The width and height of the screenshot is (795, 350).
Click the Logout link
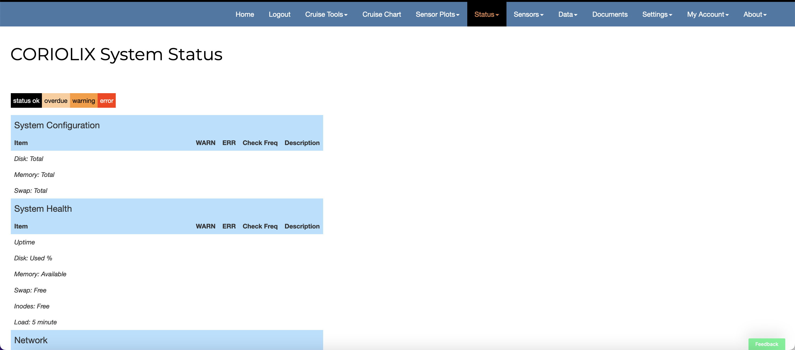tap(279, 15)
